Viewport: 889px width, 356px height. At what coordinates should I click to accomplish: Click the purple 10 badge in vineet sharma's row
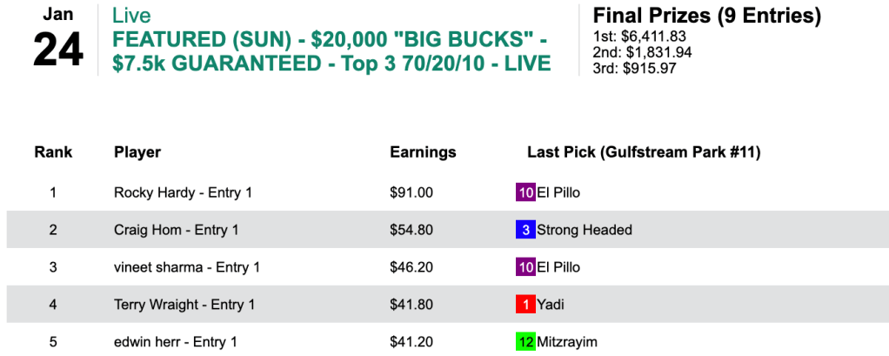point(525,267)
